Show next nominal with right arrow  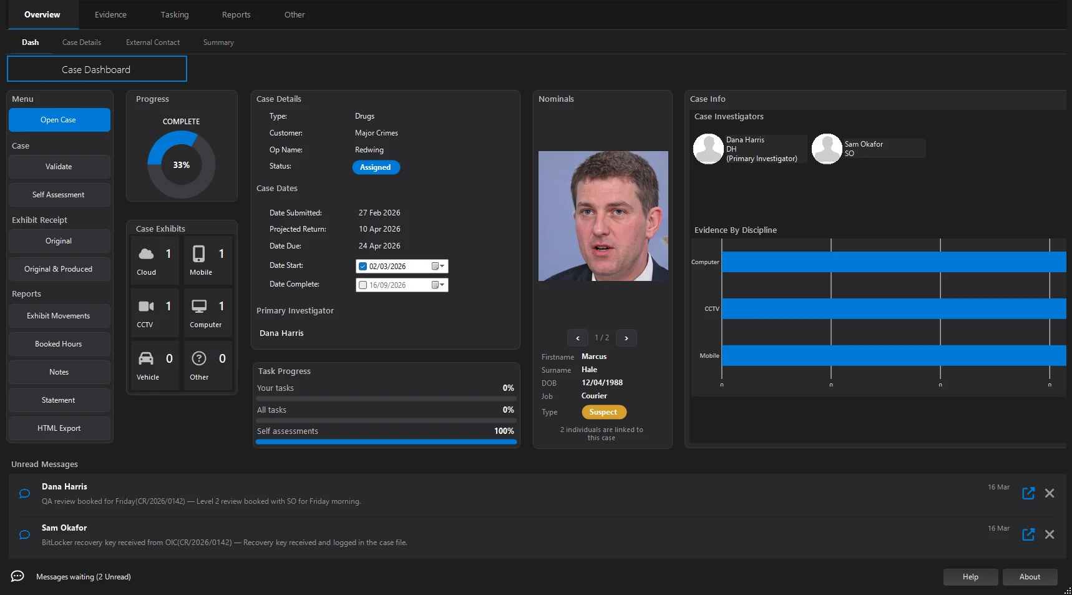tap(626, 338)
